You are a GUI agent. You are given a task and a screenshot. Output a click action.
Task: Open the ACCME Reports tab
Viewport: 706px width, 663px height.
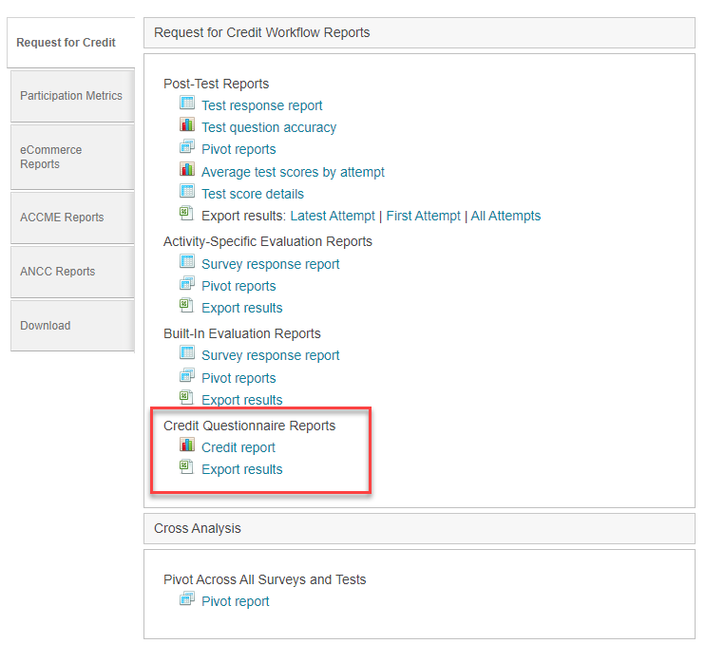pyautogui.click(x=72, y=218)
